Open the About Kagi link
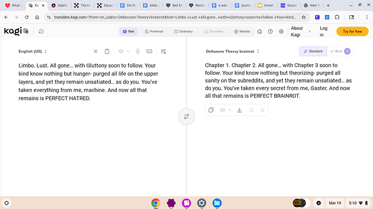This screenshot has width=373, height=209. coord(297,31)
